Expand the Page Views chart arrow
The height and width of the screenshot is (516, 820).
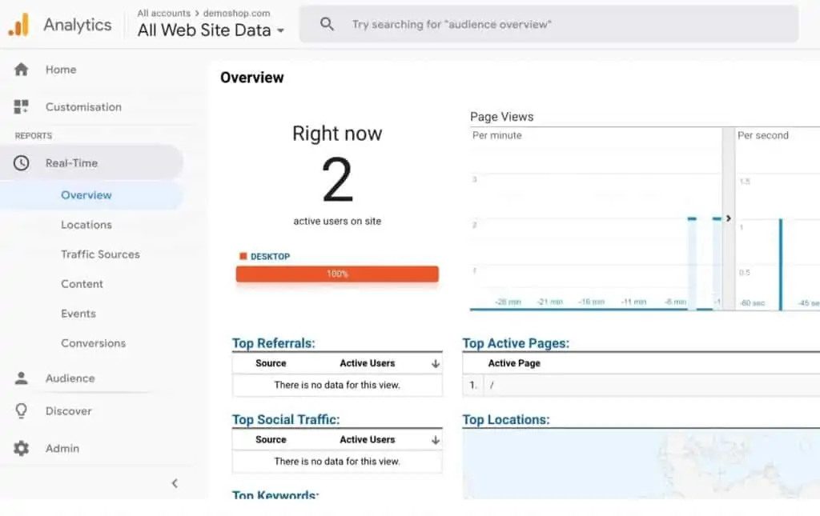point(728,218)
